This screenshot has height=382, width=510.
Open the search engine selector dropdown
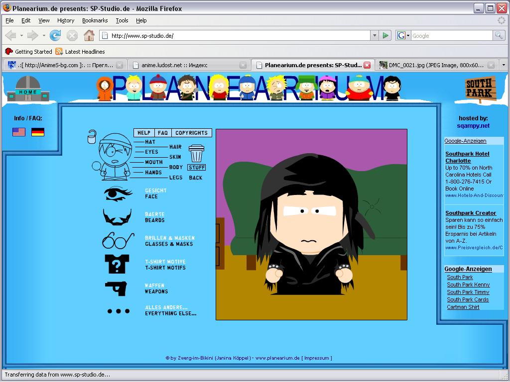pos(403,35)
